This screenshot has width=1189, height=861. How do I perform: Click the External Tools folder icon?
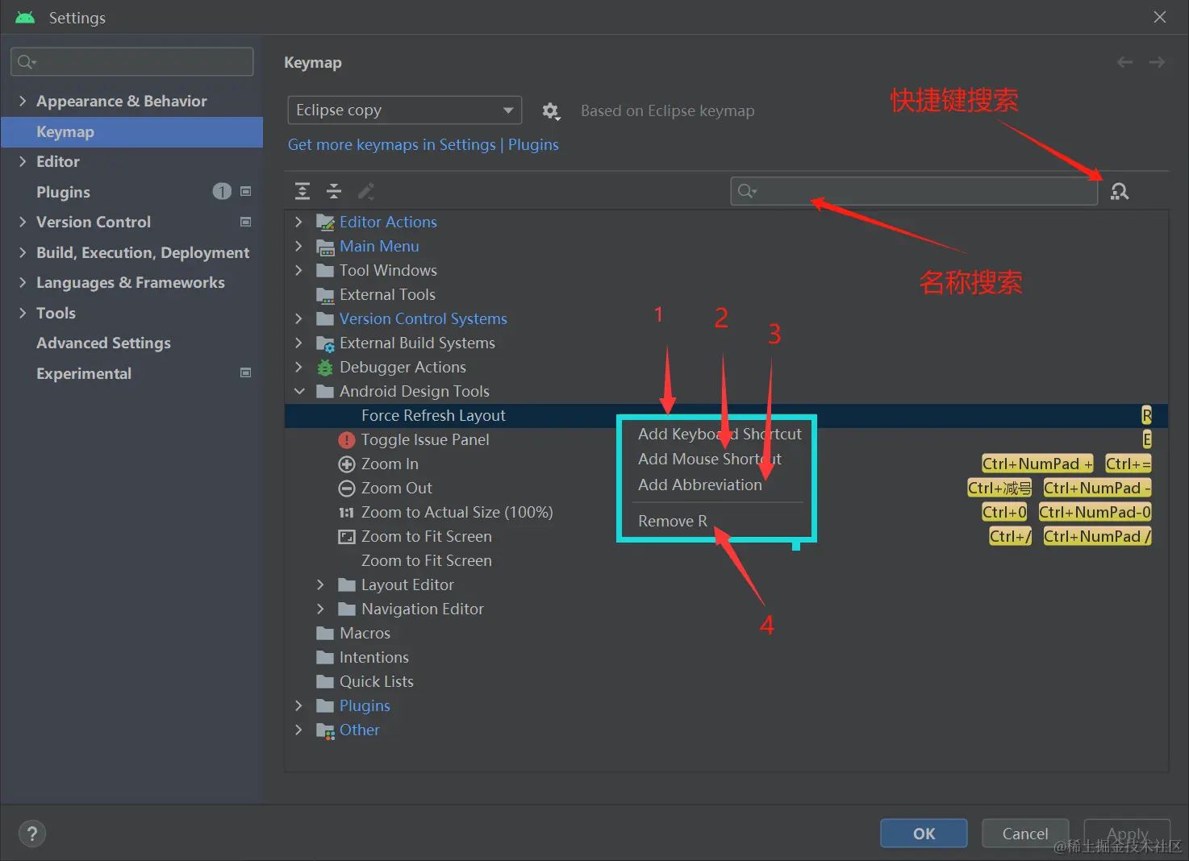click(x=325, y=295)
